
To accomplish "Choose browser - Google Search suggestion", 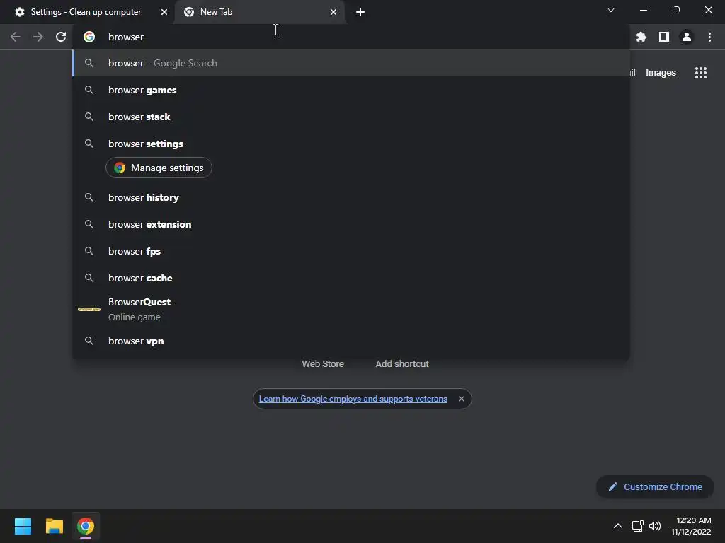I will coord(351,63).
